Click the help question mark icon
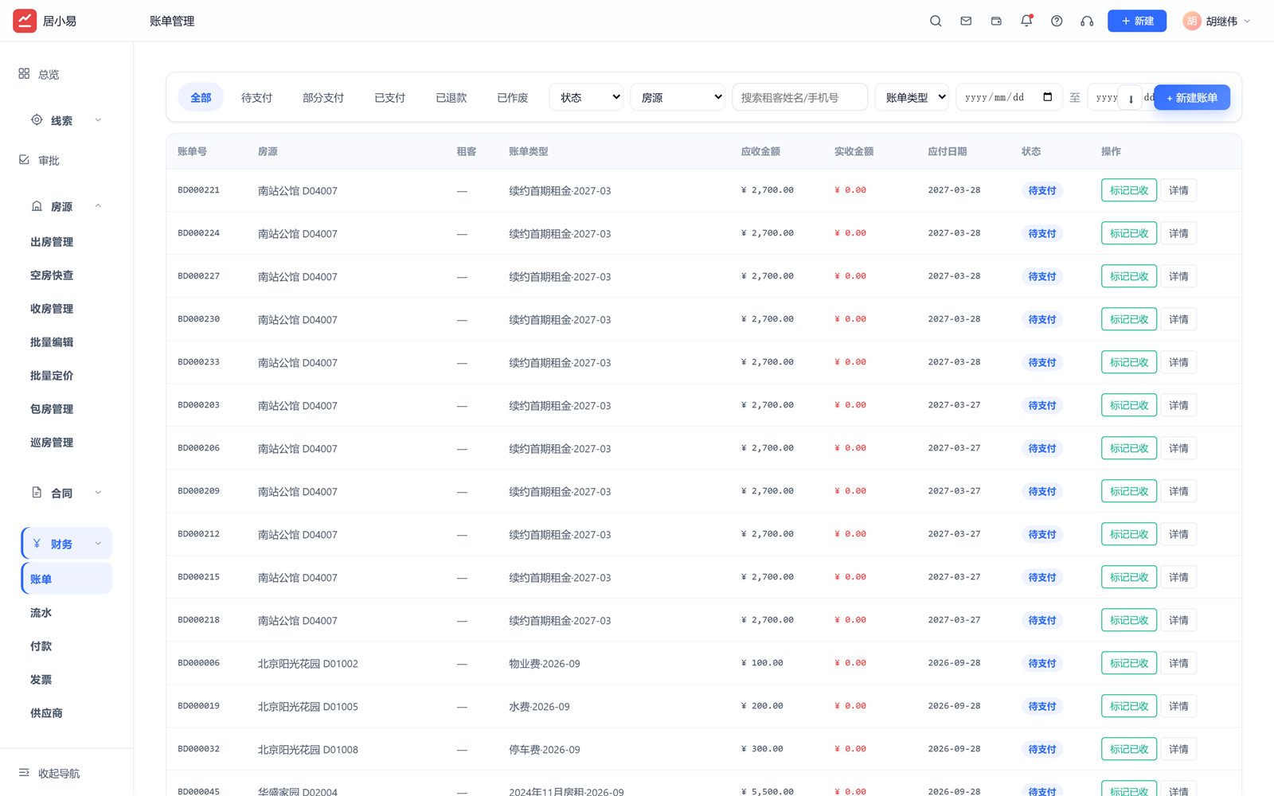The width and height of the screenshot is (1274, 796). pyautogui.click(x=1057, y=21)
